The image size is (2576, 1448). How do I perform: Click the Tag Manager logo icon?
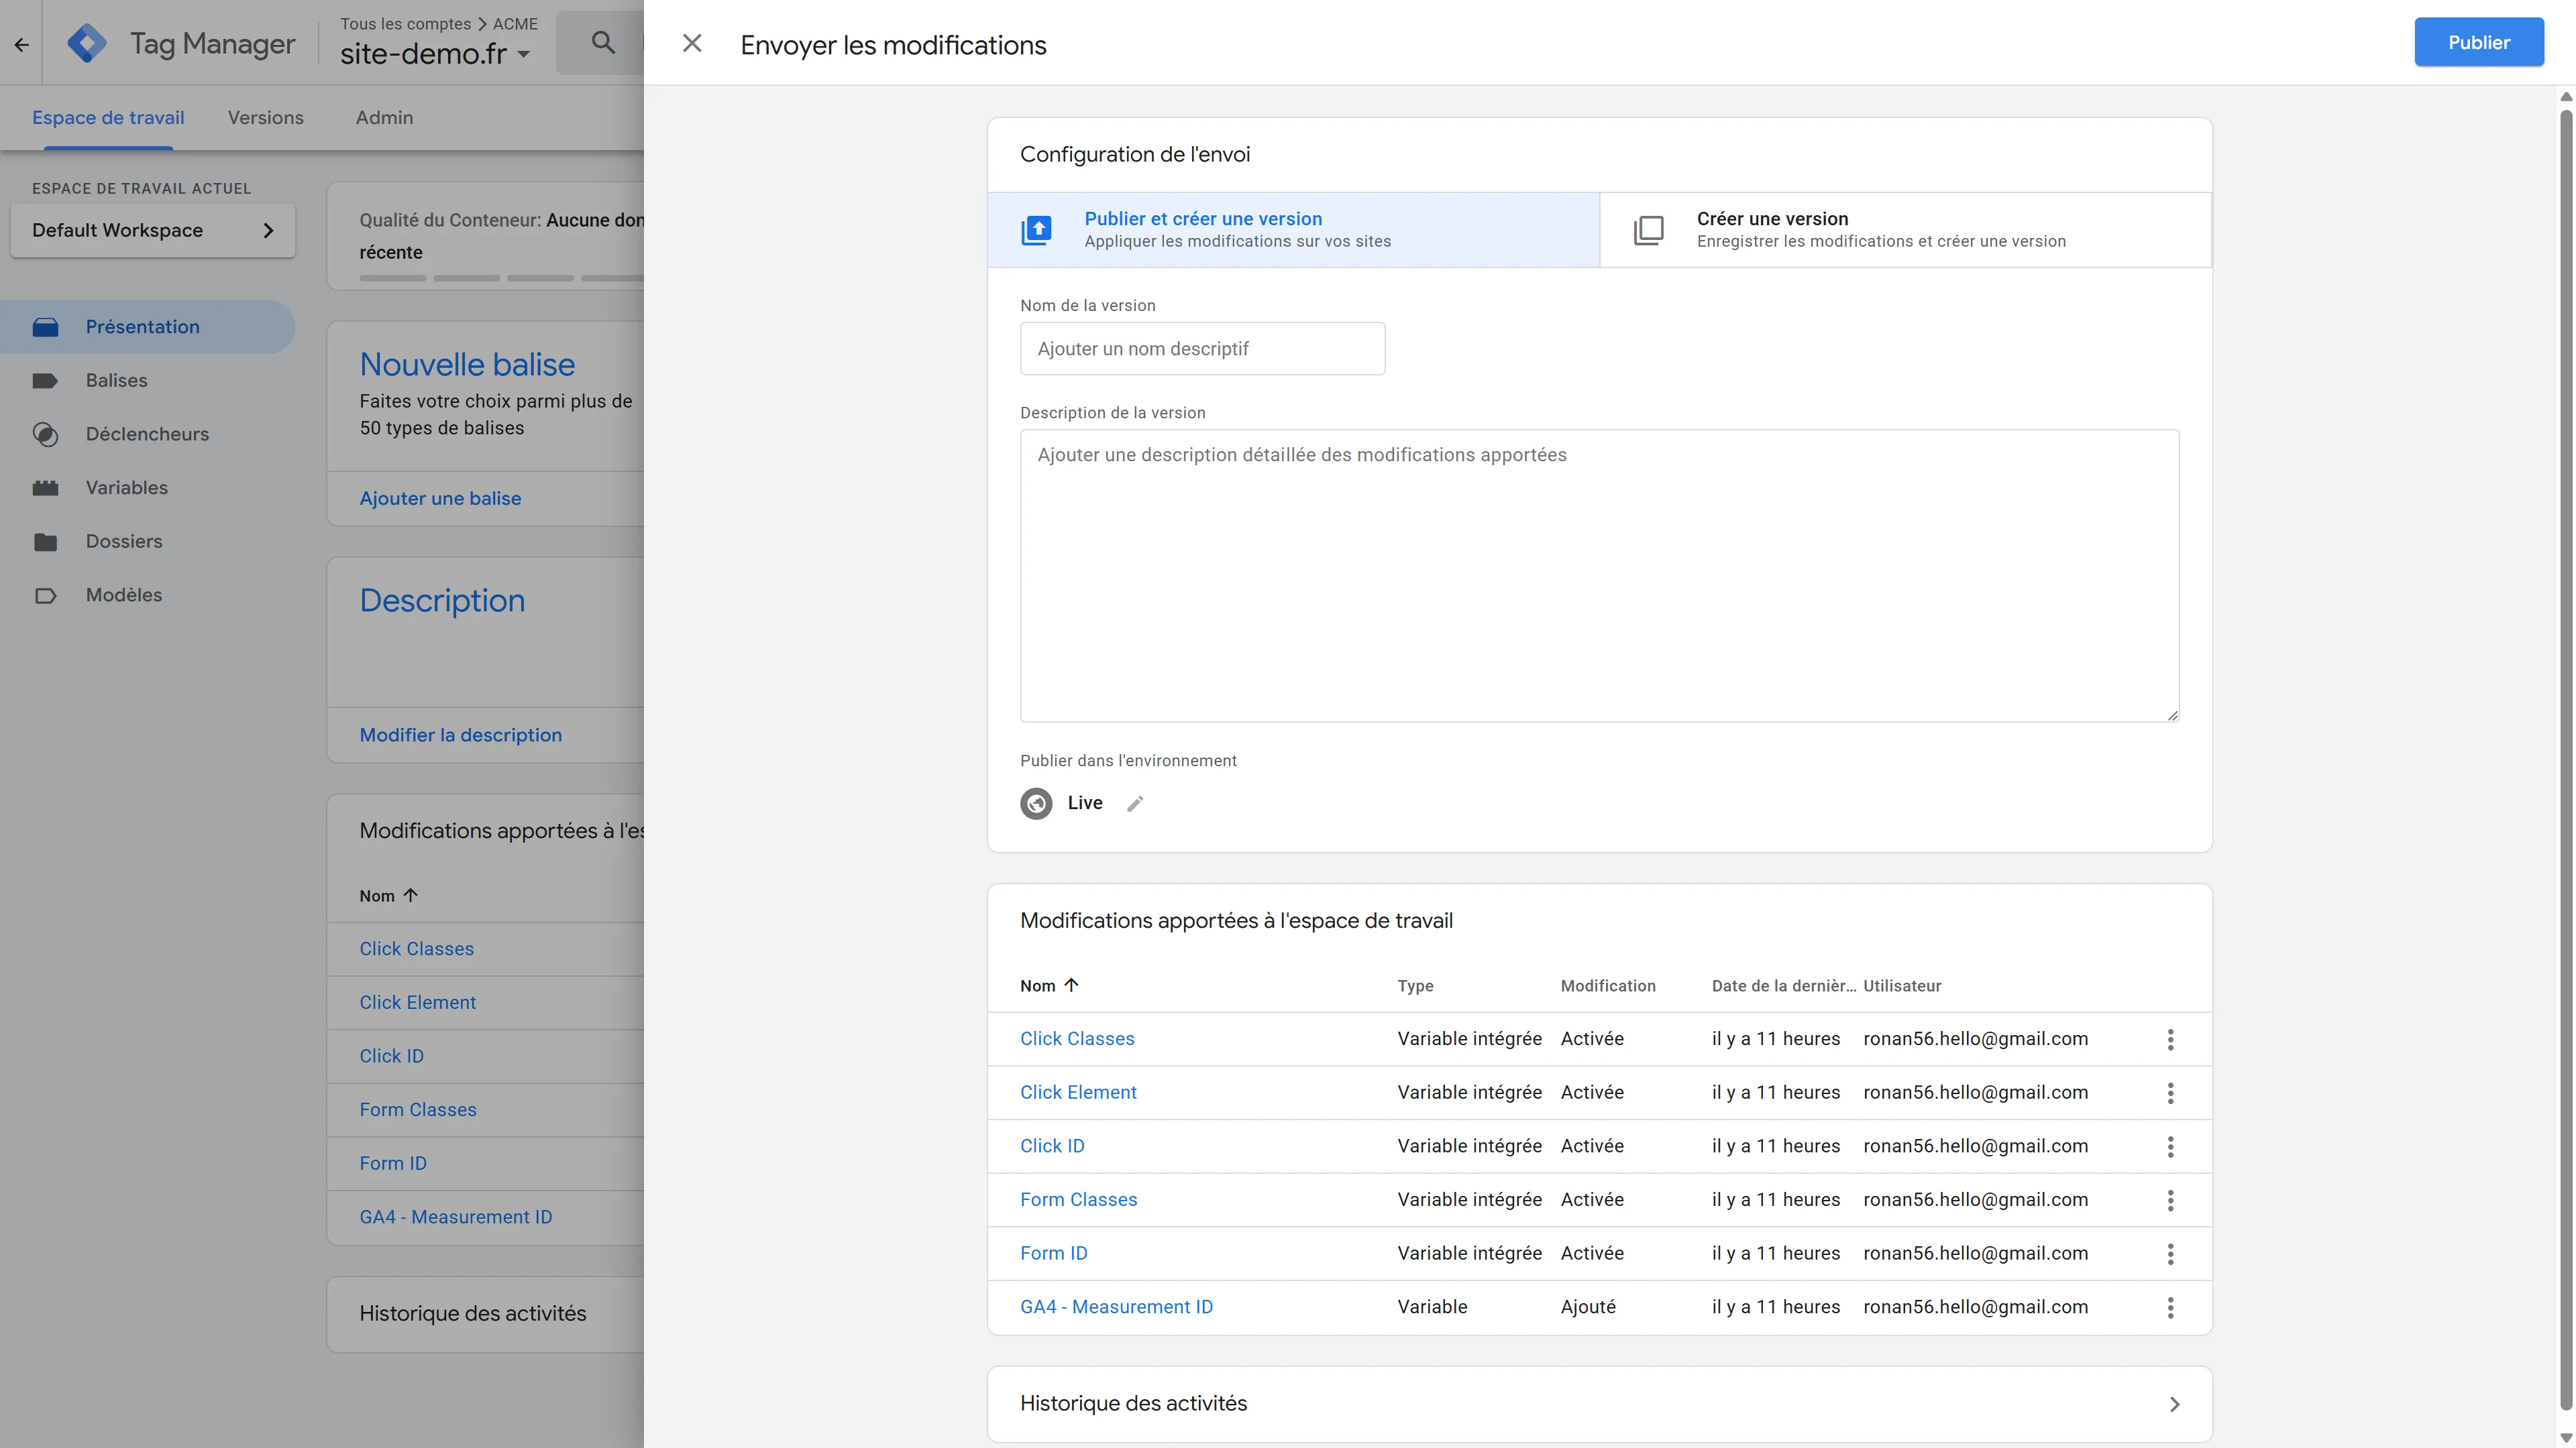(x=87, y=43)
